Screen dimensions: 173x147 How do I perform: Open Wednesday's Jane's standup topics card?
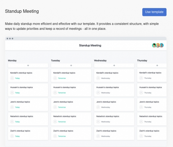(x=114, y=104)
